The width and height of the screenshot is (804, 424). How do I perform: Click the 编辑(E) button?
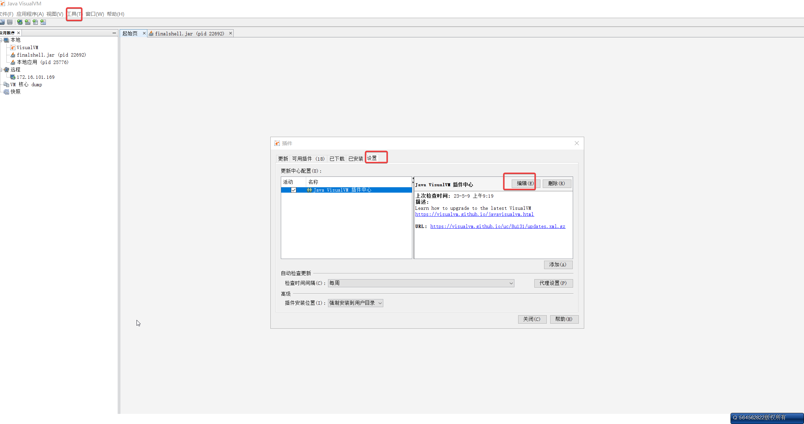525,184
